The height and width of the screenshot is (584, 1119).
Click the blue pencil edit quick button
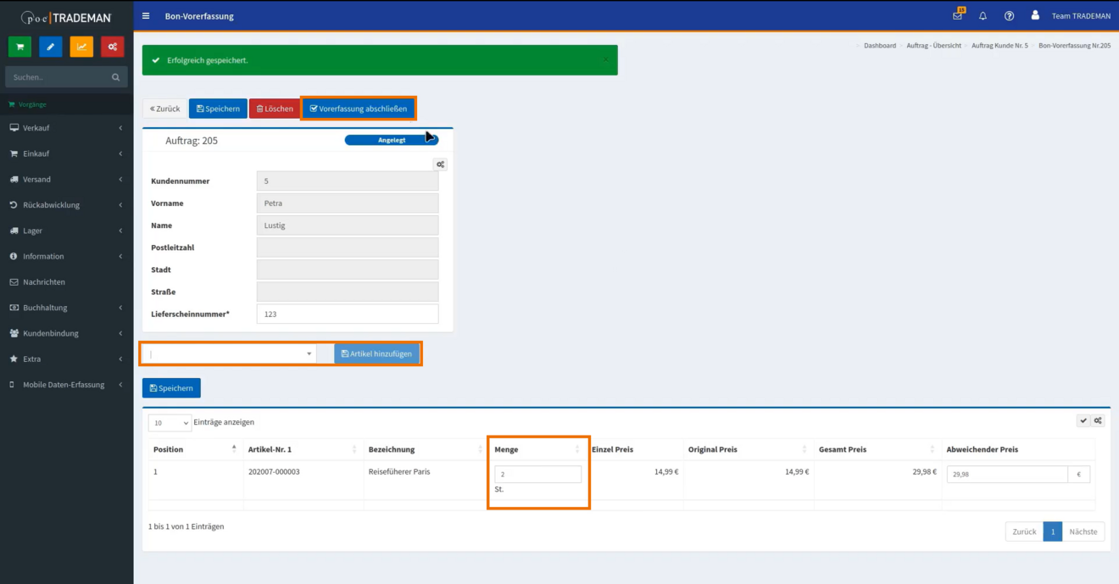(50, 47)
